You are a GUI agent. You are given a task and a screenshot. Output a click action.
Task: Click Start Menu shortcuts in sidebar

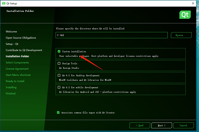pos(18,75)
